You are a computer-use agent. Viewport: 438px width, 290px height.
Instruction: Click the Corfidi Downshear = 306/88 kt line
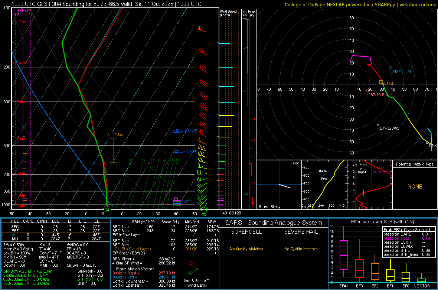tap(144, 281)
